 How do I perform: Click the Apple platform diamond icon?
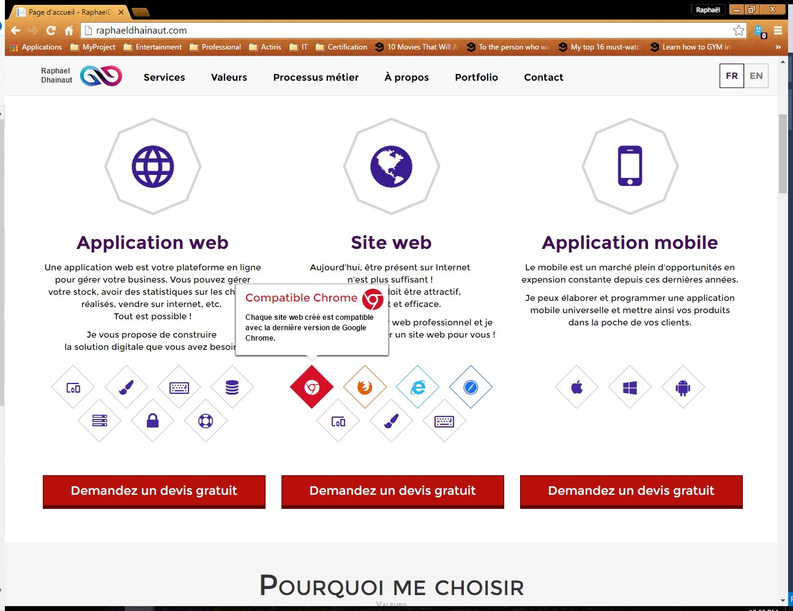(x=576, y=387)
